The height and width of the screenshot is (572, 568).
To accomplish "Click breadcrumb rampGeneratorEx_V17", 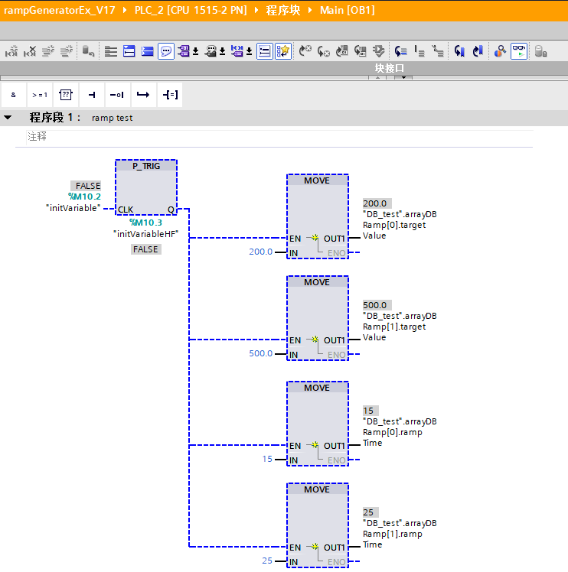I will pos(60,10).
